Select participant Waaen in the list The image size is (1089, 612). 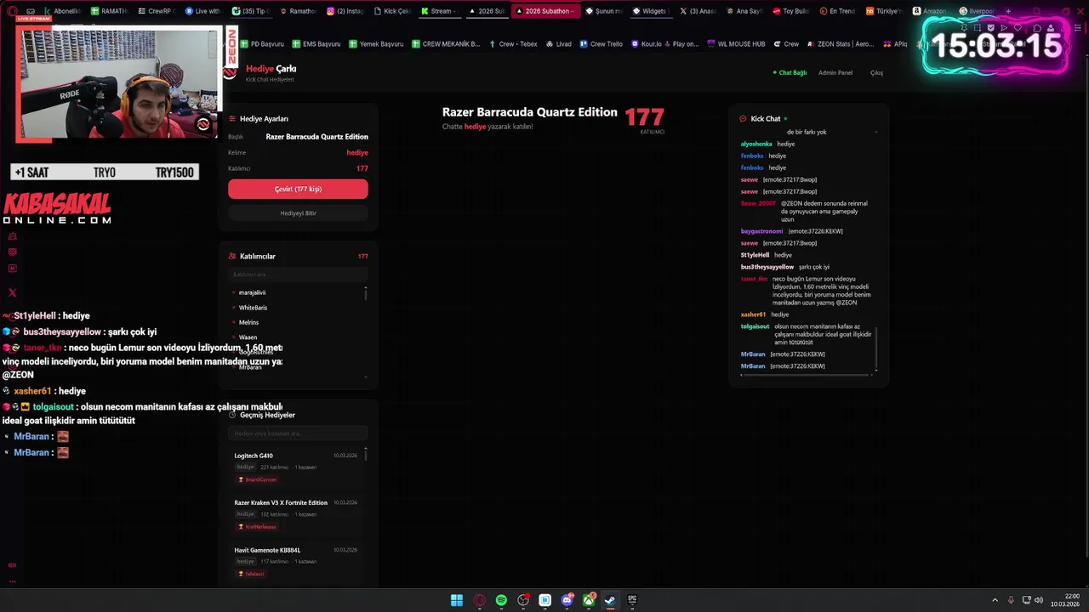tap(248, 337)
